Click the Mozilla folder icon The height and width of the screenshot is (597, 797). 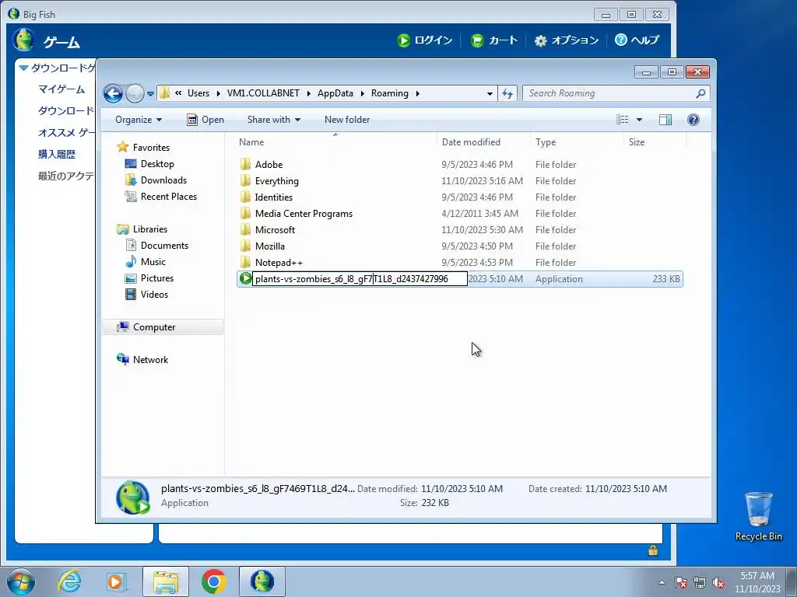[x=245, y=246]
